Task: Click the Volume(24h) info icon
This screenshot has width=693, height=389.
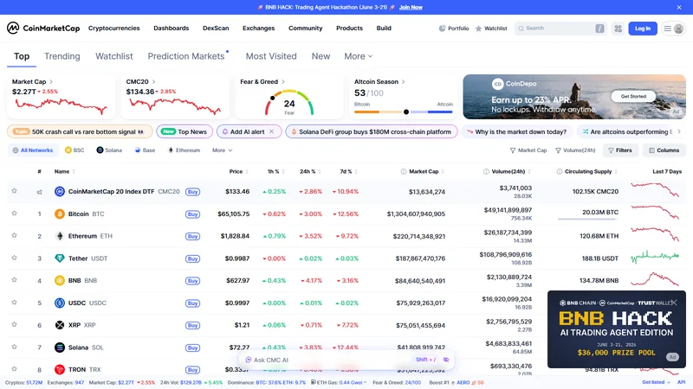Action: click(x=486, y=171)
